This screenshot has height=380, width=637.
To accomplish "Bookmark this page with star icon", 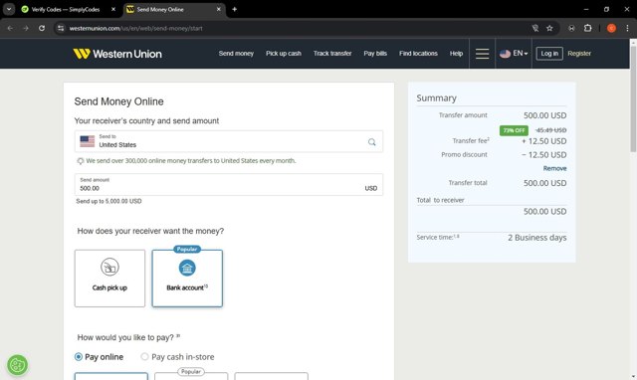I will coord(549,28).
